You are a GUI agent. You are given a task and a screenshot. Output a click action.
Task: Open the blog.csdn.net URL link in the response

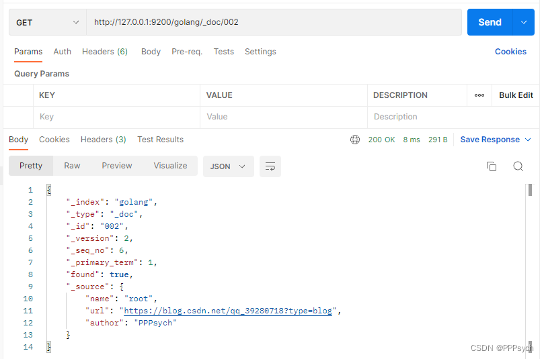tap(228, 311)
